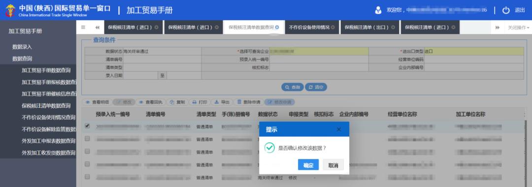Uncheck the selected table row checkbox
532x187 pixels.
[87, 125]
